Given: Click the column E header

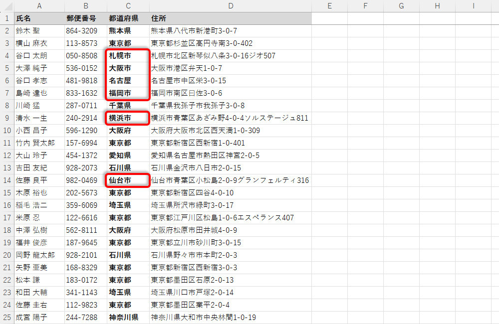Looking at the screenshot, I should tap(329, 6).
